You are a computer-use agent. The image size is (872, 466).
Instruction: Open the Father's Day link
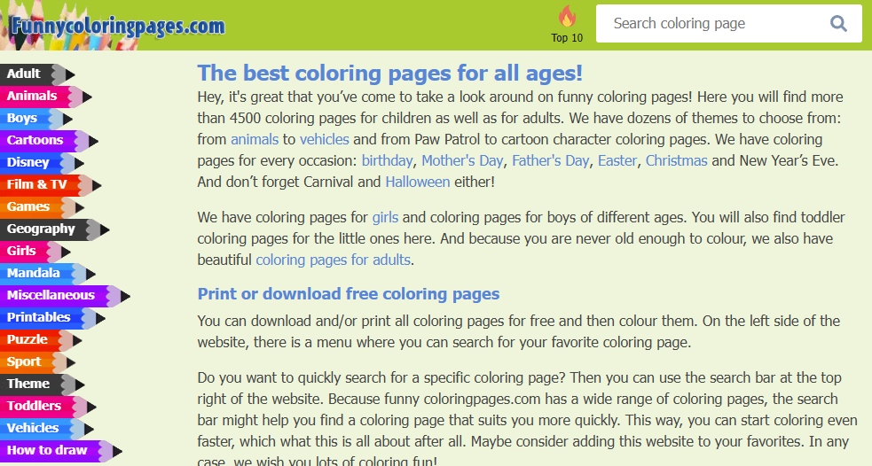pyautogui.click(x=551, y=161)
